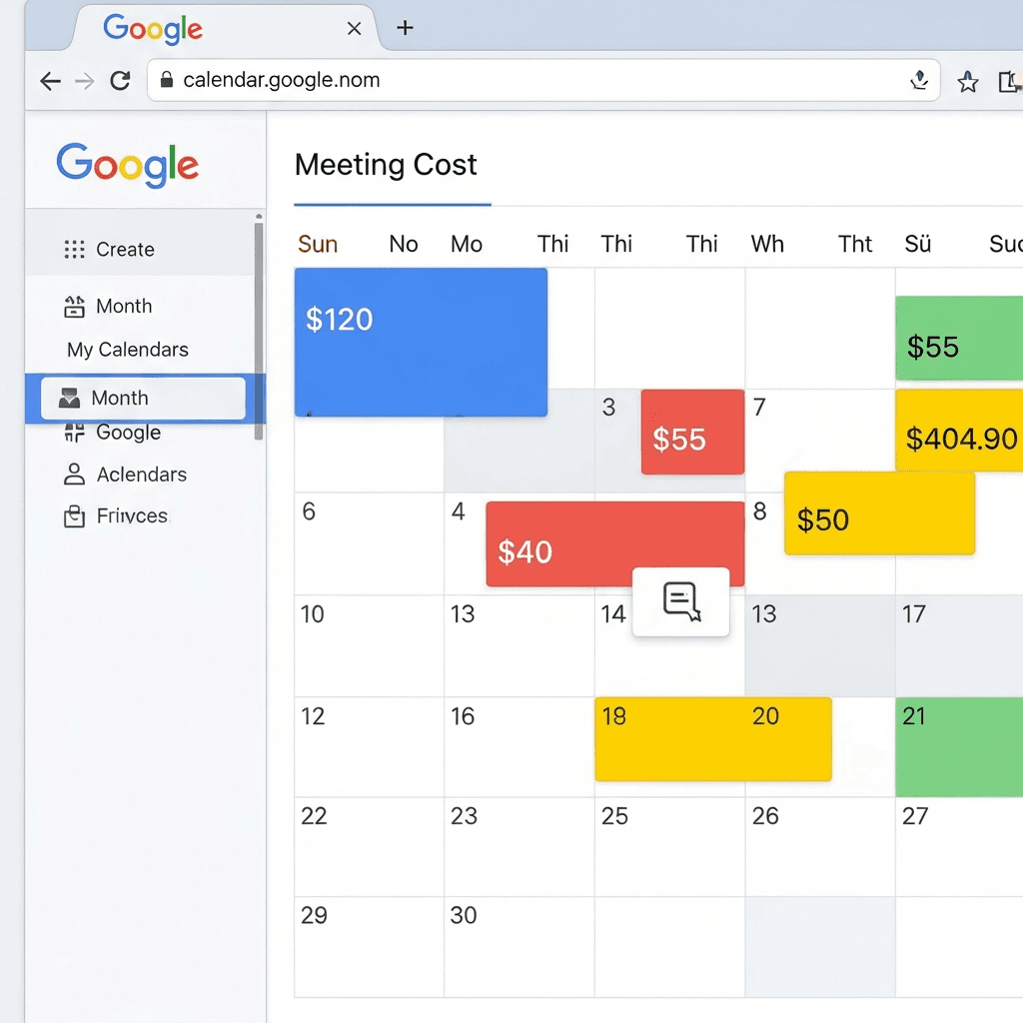Select the Month calendar icon above My Calendars
The width and height of the screenshot is (1023, 1023).
pos(74,306)
